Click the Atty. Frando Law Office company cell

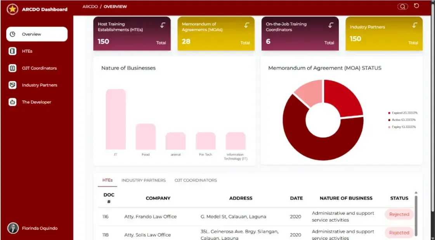point(150,216)
